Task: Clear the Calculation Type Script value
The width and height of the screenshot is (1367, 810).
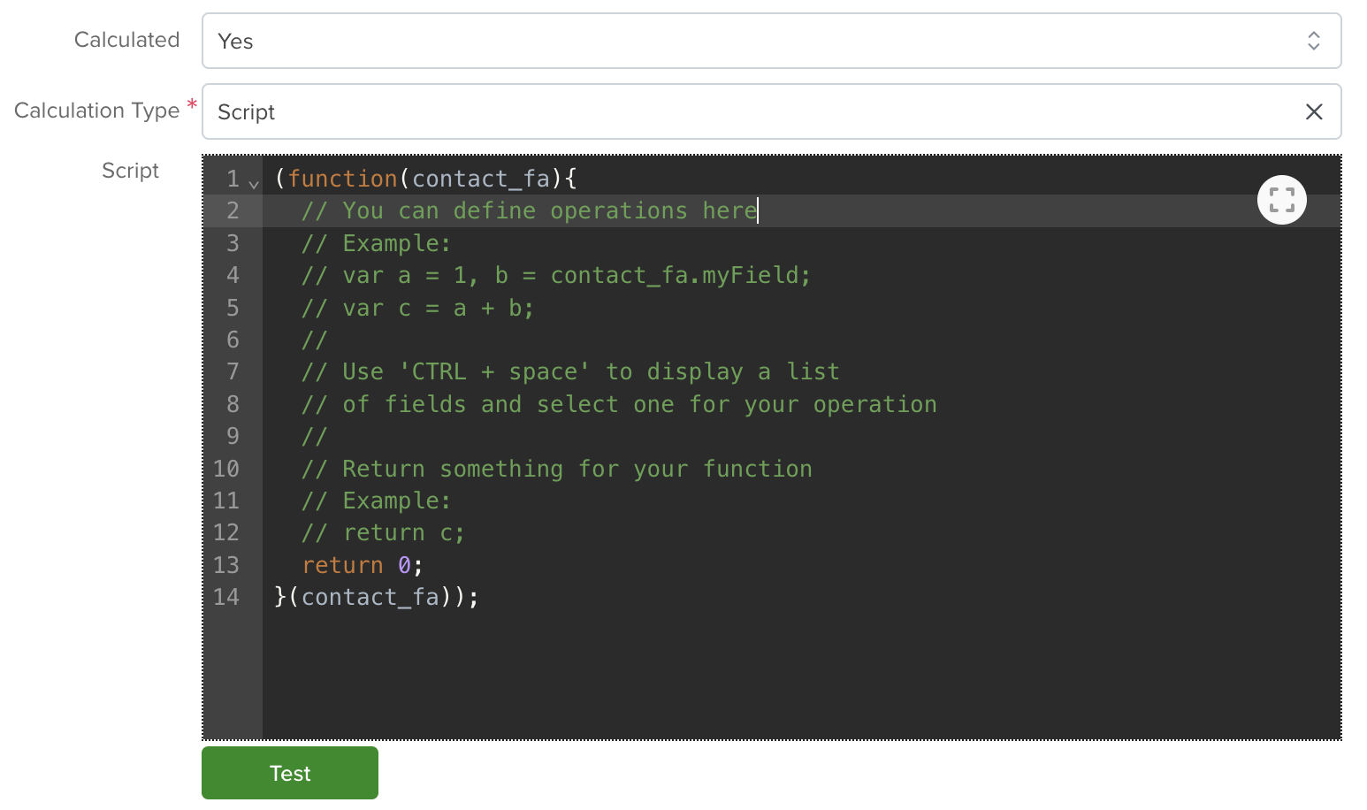Action: (x=1314, y=111)
